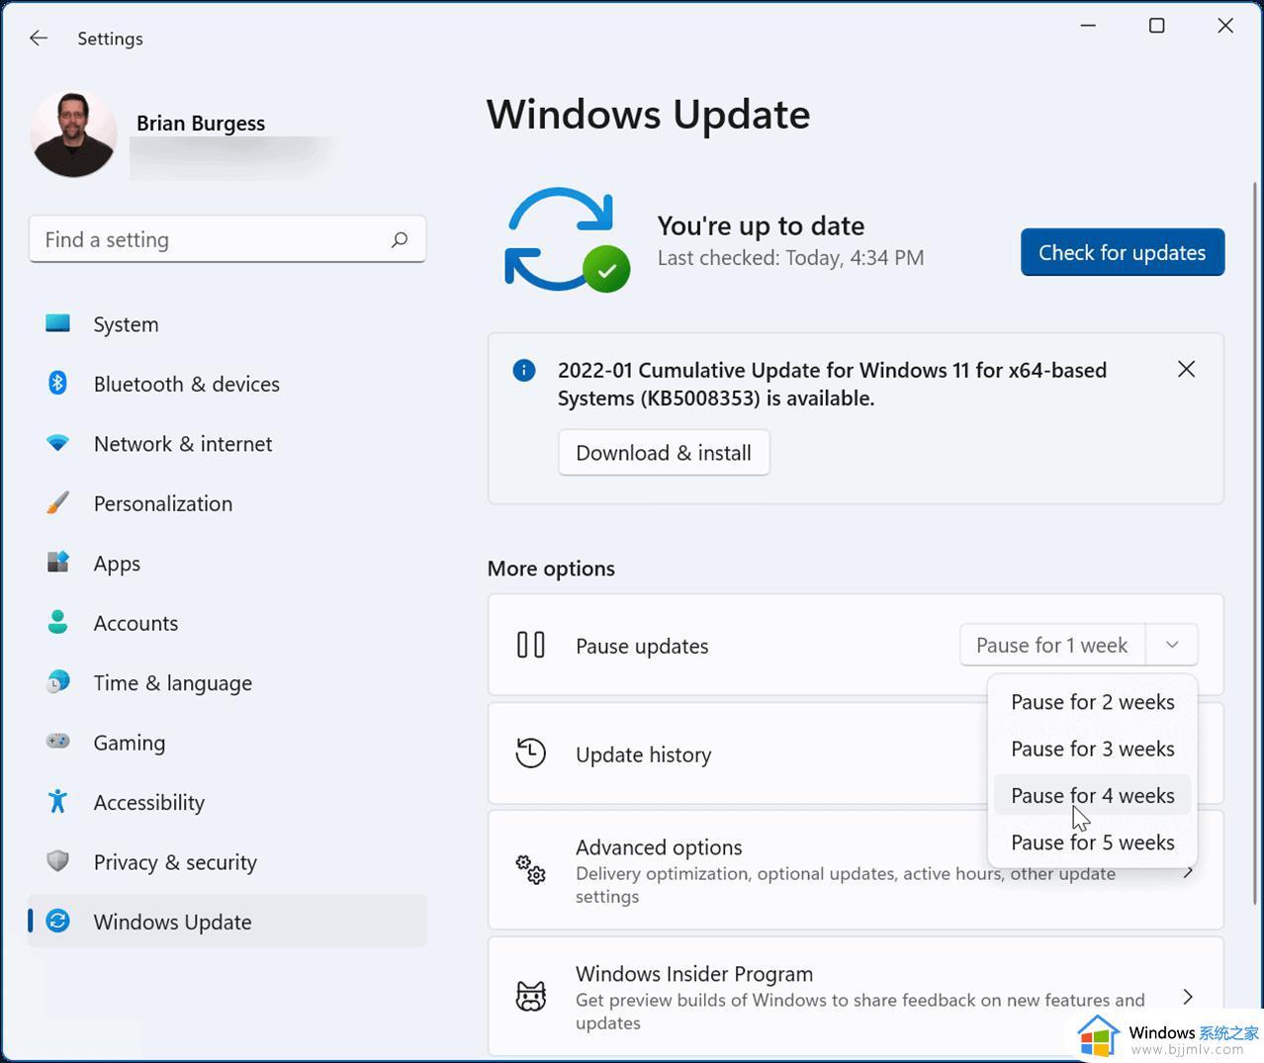Image resolution: width=1264 pixels, height=1063 pixels.
Task: Dismiss the cumulative update notice
Action: 1187,369
